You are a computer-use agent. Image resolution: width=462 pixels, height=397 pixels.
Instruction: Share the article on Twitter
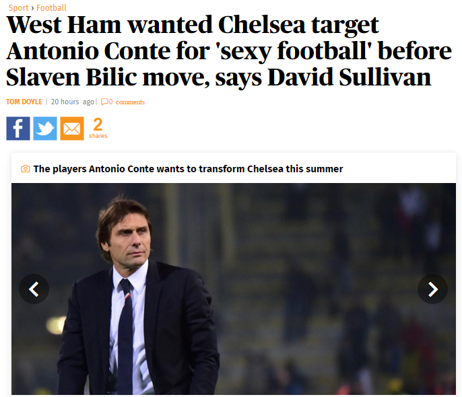[45, 128]
